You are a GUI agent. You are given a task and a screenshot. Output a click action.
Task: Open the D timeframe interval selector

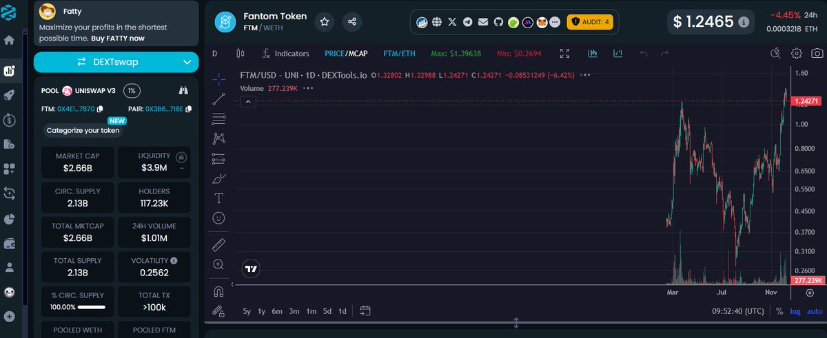coord(214,53)
